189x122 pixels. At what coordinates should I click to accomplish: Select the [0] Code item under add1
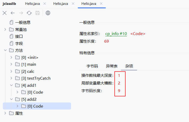tap(35, 92)
